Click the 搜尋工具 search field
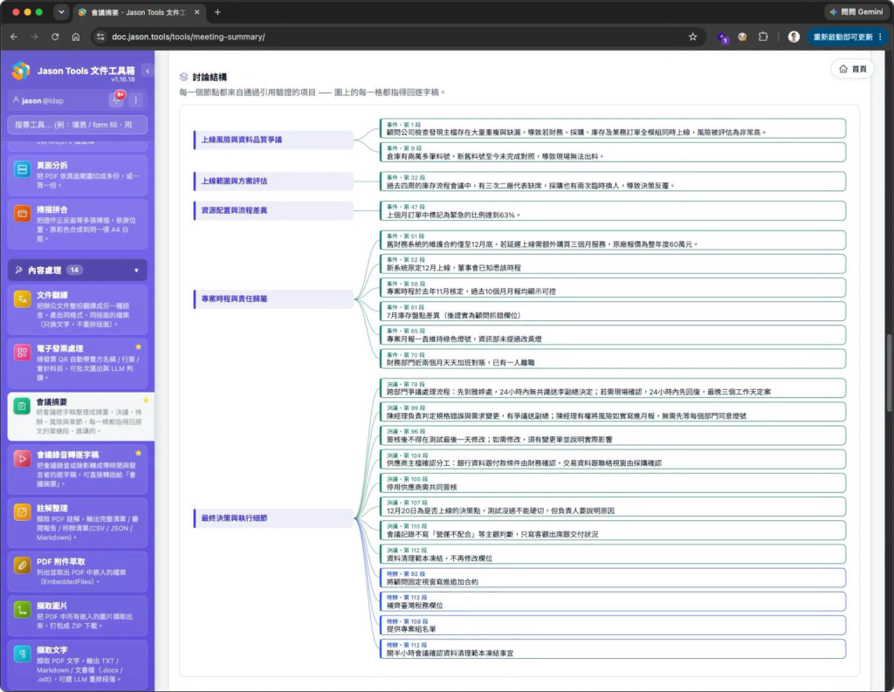The height and width of the screenshot is (692, 894). coord(78,125)
